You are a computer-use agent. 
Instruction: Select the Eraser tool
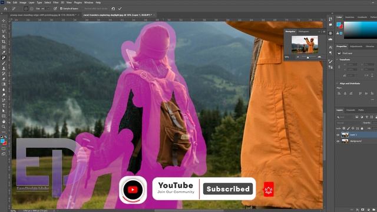[x=4, y=79]
